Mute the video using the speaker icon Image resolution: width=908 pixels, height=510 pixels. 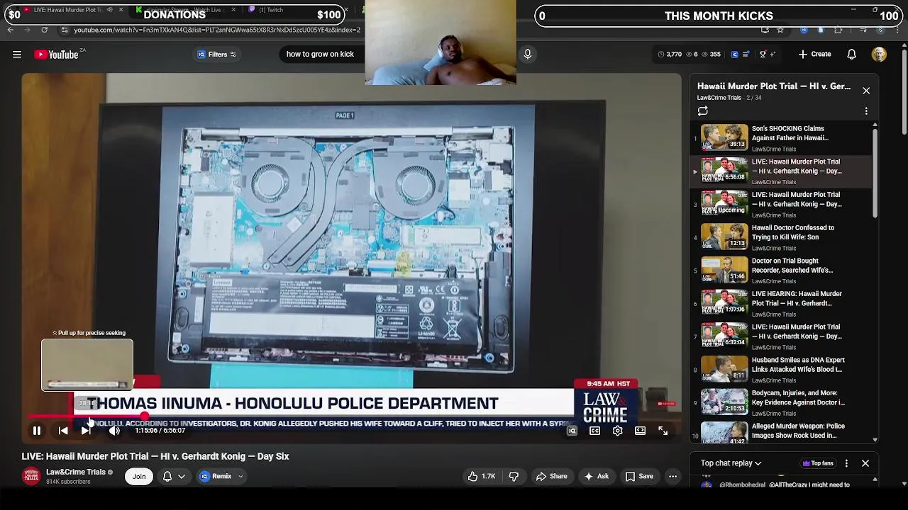click(114, 430)
